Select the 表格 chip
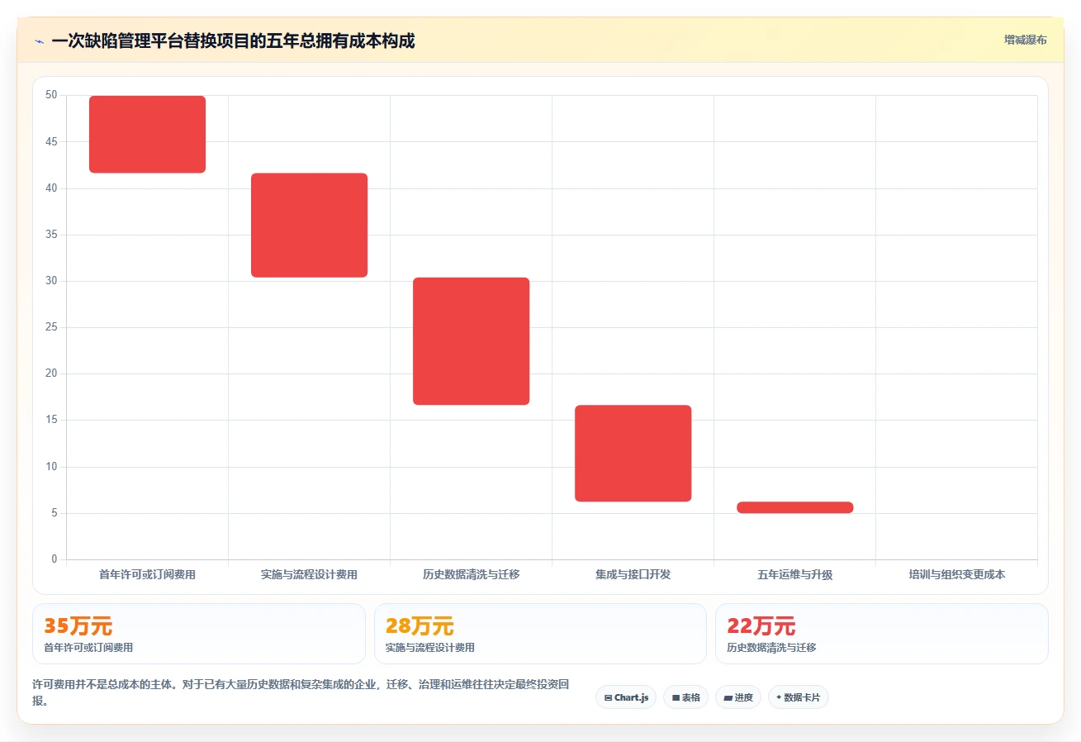The width and height of the screenshot is (1081, 742). click(x=685, y=697)
